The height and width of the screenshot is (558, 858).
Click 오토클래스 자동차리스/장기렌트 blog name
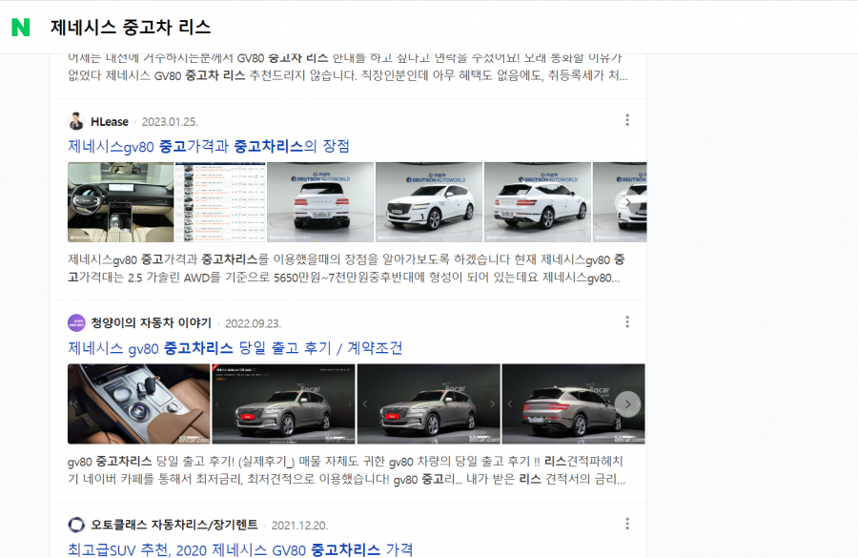pos(174,525)
